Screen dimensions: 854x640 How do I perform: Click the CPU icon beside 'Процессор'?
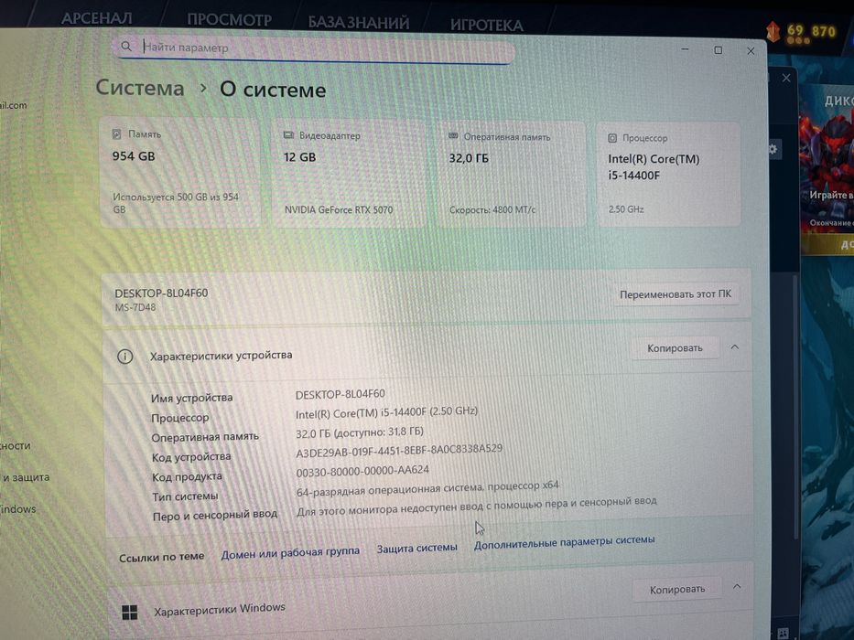[612, 138]
